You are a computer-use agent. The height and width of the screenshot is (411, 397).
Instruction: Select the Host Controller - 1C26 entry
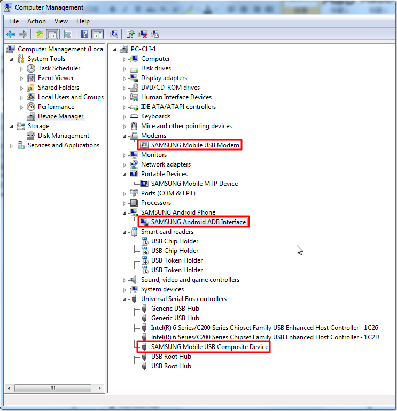pyautogui.click(x=264, y=328)
